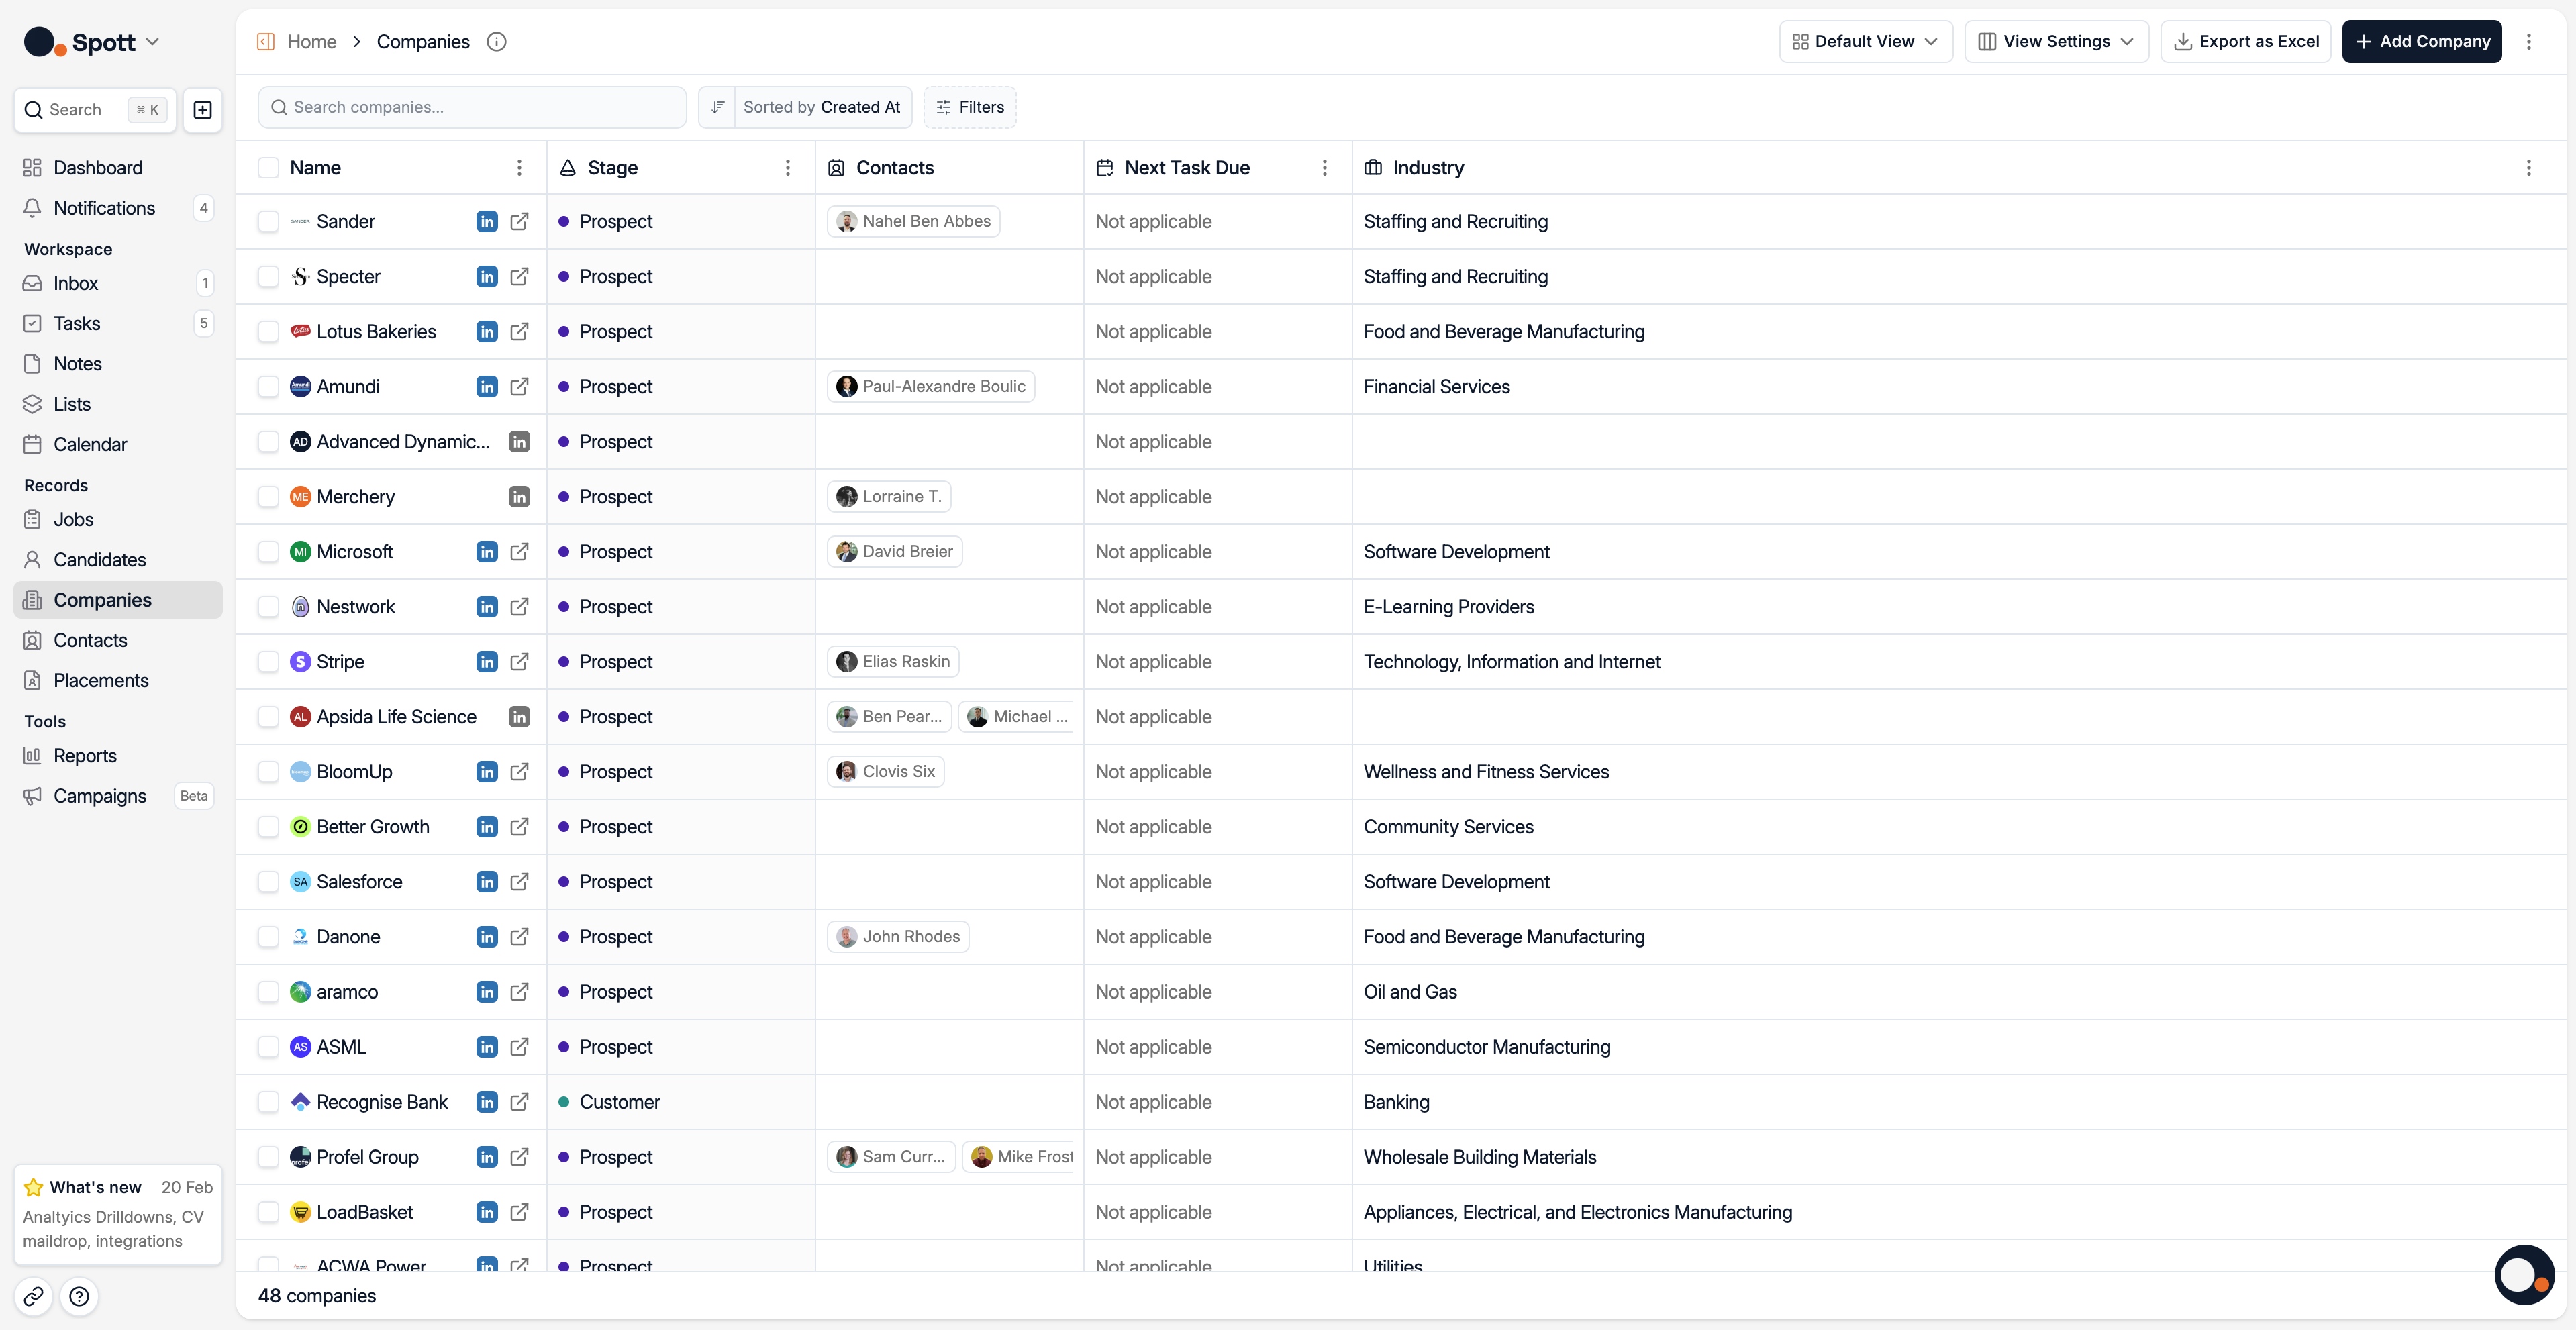Open the What's new announcement card
The image size is (2576, 1330).
(x=118, y=1214)
